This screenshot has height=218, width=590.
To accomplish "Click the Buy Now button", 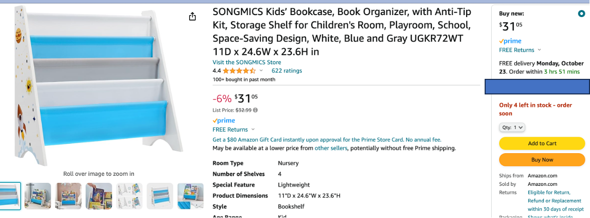I will pyautogui.click(x=542, y=160).
